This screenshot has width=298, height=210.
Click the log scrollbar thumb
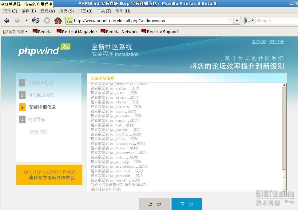pyautogui.click(x=284, y=178)
